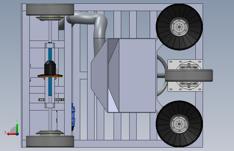Select the gray ring tube behind the hopper
234x151 pixels.
click(163, 75)
